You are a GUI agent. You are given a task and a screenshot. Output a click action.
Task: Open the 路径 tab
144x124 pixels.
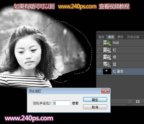click(120, 37)
